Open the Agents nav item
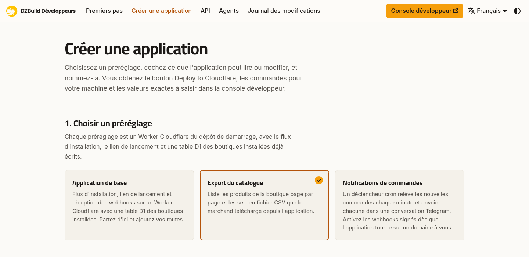Viewport: 529px width, 257px height. click(229, 11)
